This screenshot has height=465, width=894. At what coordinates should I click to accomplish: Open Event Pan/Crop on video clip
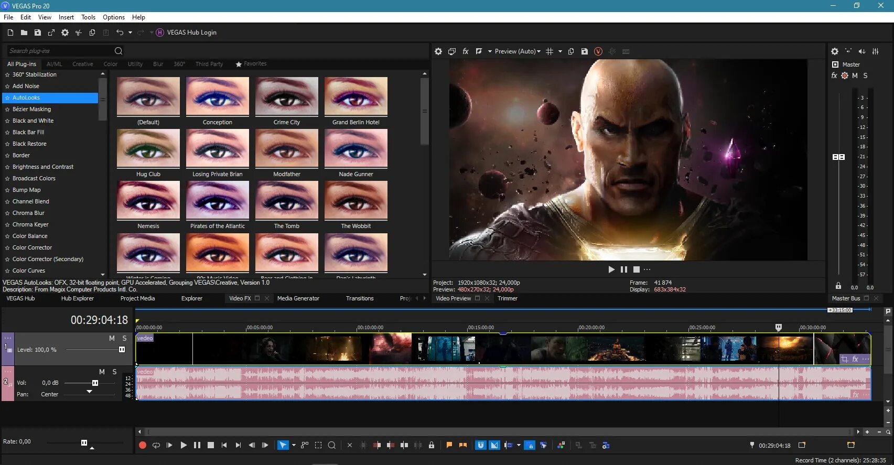click(845, 359)
